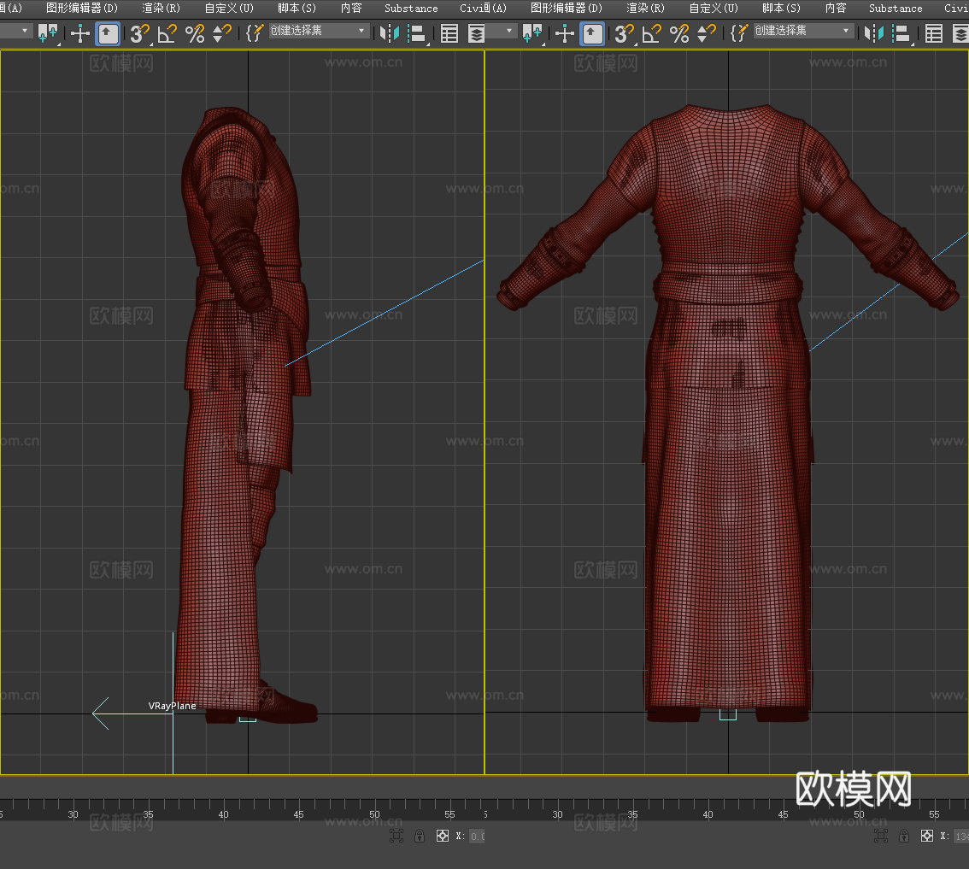This screenshot has width=969, height=869.
Task: Open 图形编辑器(D) menu in right window
Action: pyautogui.click(x=566, y=8)
